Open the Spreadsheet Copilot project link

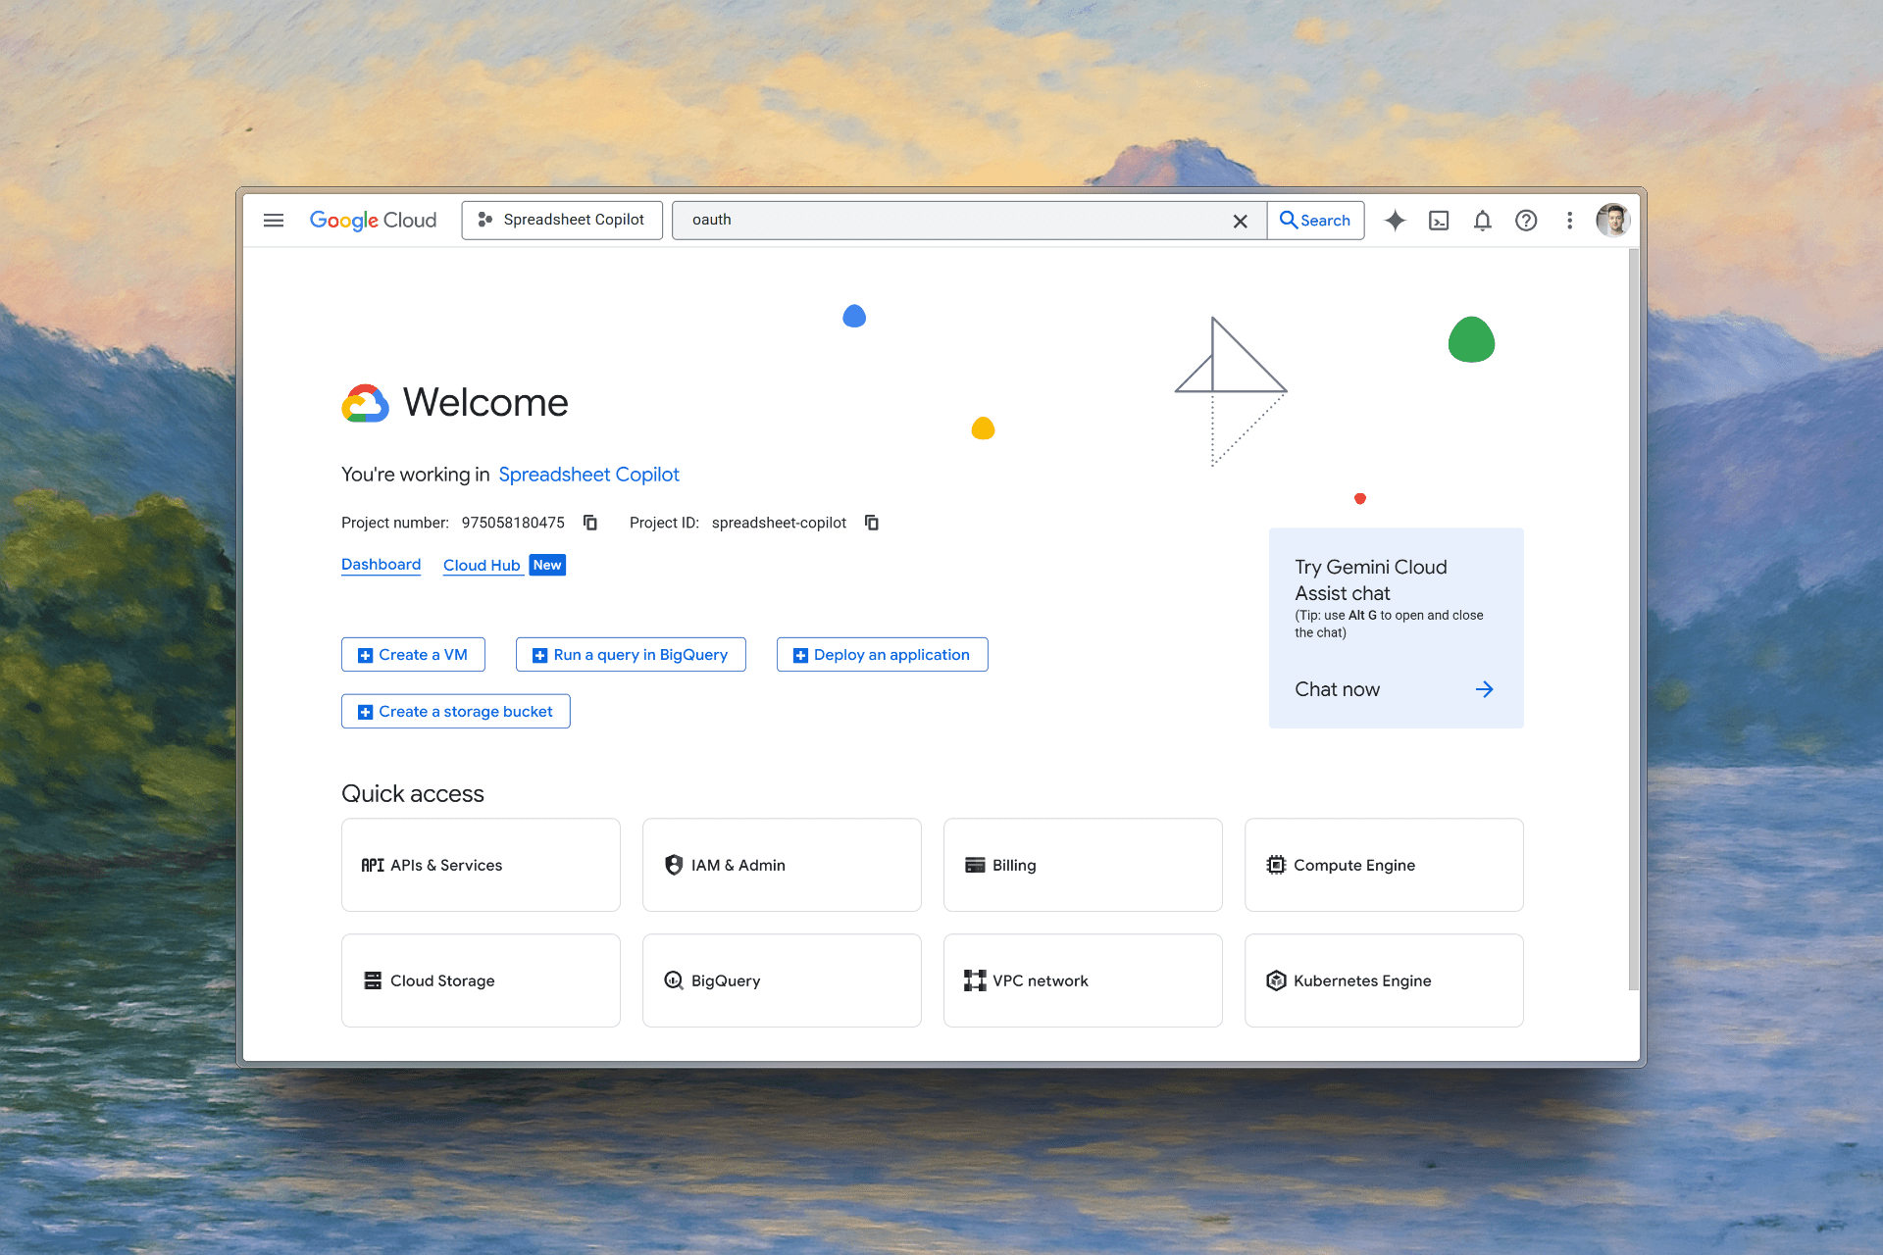(x=588, y=475)
